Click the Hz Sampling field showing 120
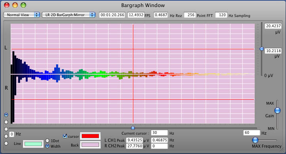 click(x=221, y=15)
